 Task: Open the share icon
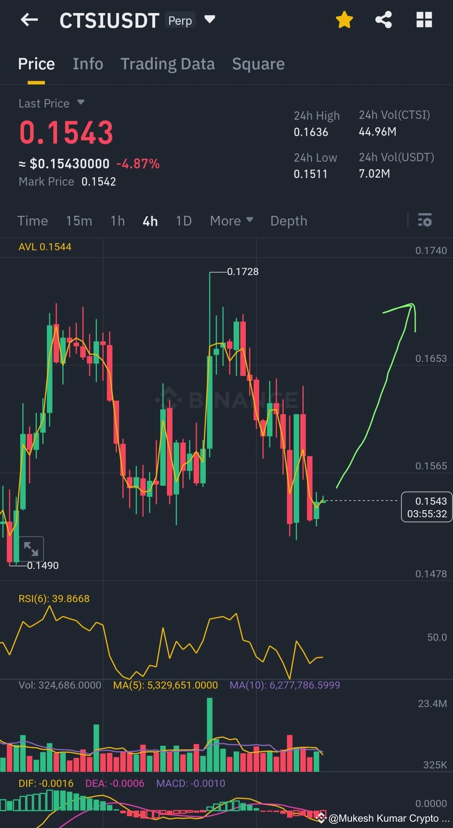click(383, 19)
